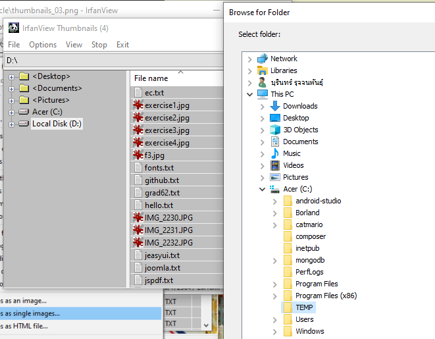Expand the Program Files folder
Image resolution: width=435 pixels, height=339 pixels.
[x=275, y=284]
